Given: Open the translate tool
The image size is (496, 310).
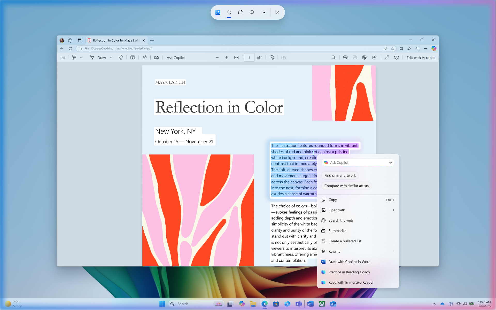Looking at the screenshot, I should [156, 57].
